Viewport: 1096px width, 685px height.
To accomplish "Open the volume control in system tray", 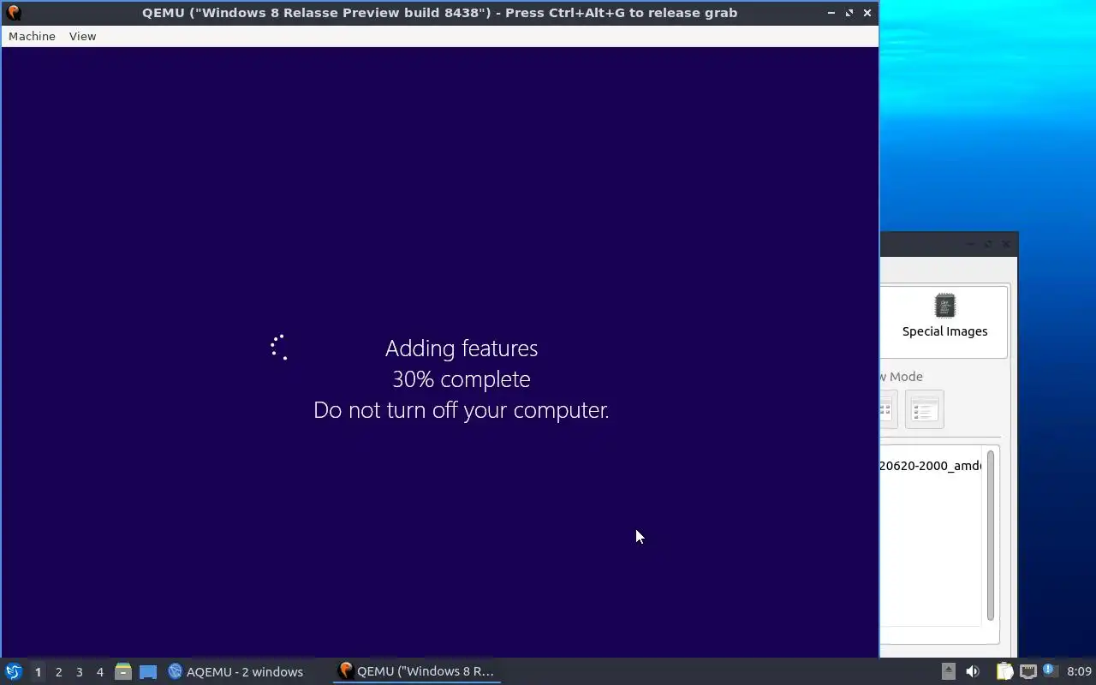I will [973, 671].
